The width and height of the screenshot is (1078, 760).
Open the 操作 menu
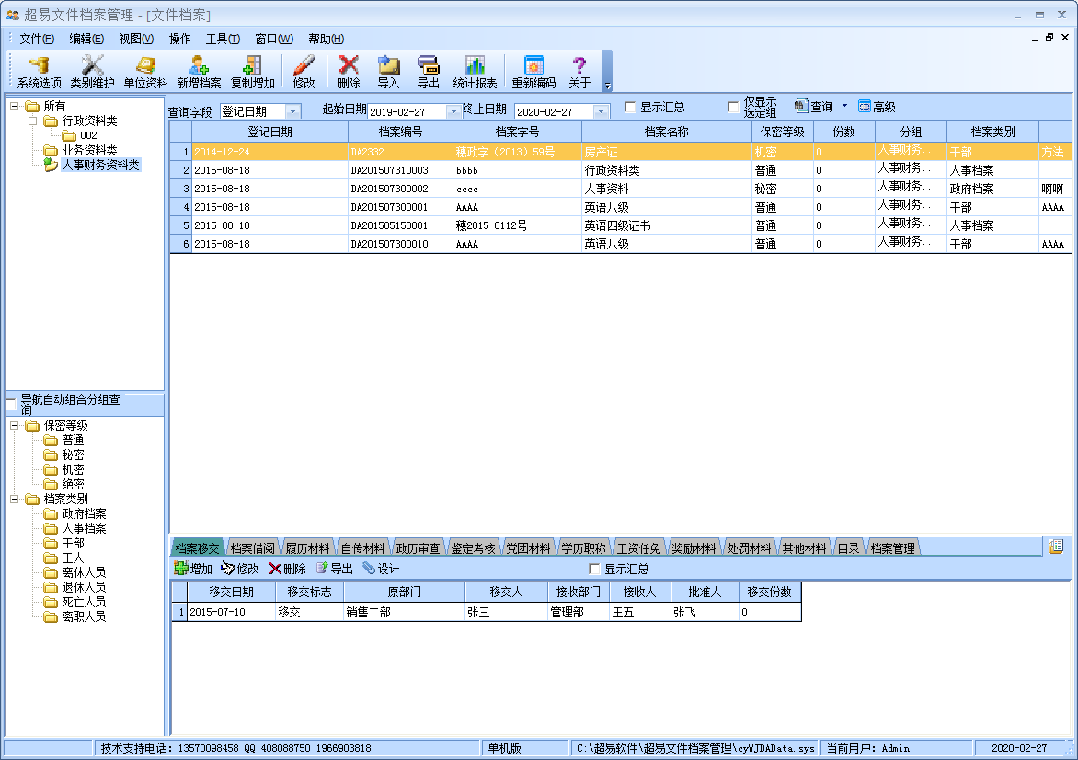179,39
